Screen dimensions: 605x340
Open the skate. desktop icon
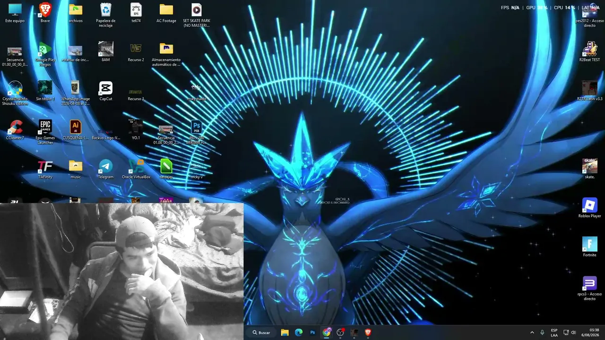click(589, 169)
